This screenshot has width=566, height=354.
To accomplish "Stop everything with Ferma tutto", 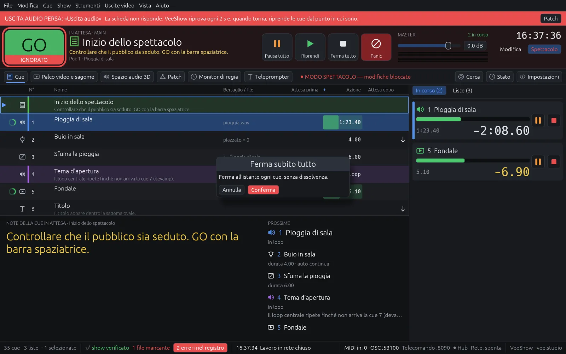I will point(343,47).
